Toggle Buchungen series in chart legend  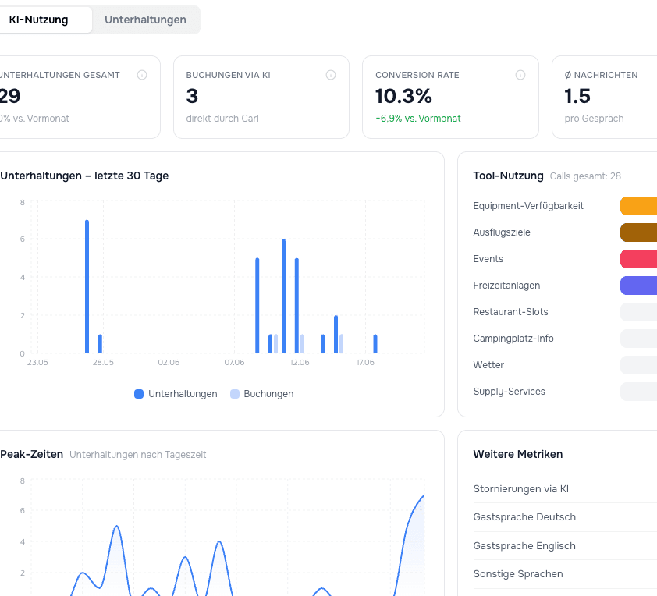pos(262,394)
